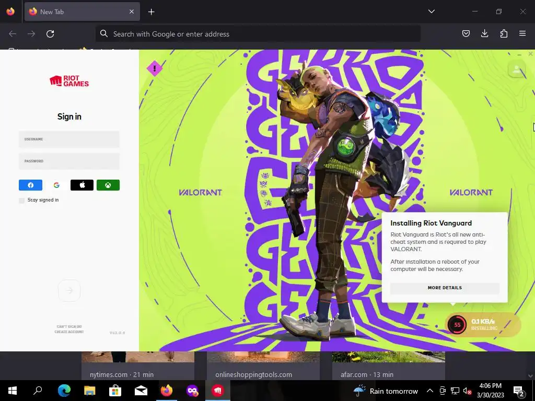Open a new Firefox tab
The image size is (535, 401).
151,12
